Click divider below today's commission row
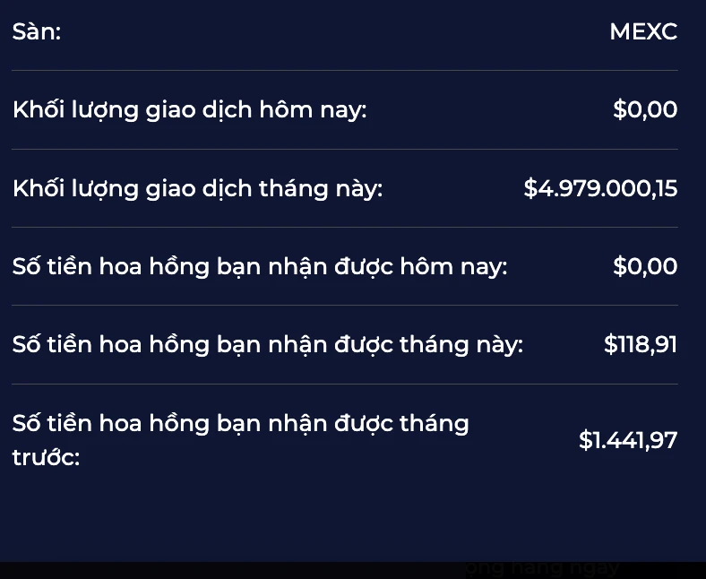706x579 pixels. point(345,306)
